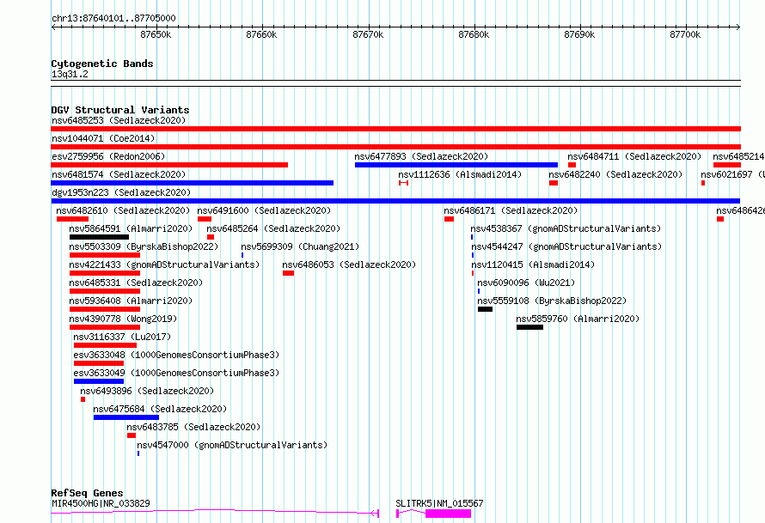The height and width of the screenshot is (523, 765).
Task: Click the 87660k ruler position
Action: point(261,34)
